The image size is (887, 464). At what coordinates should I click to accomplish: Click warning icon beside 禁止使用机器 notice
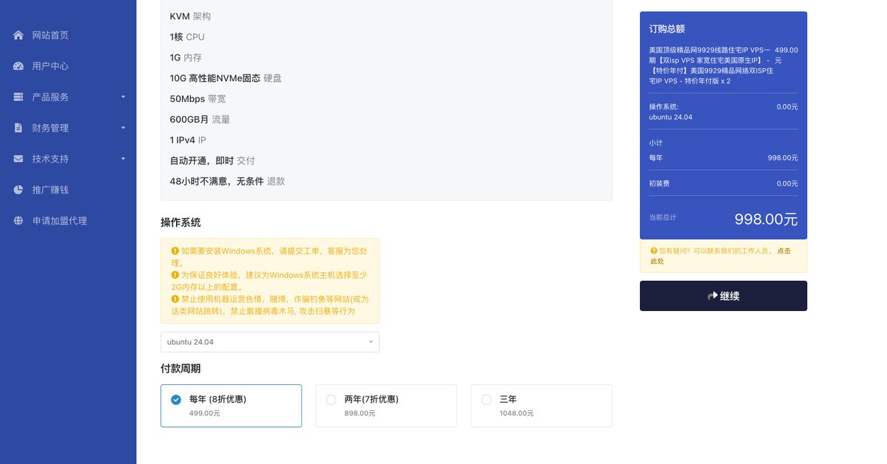click(175, 299)
